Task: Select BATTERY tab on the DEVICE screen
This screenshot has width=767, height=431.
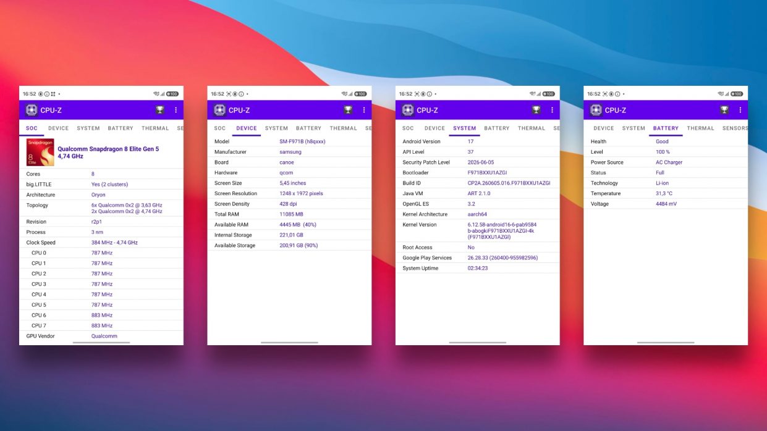Action: tap(308, 128)
